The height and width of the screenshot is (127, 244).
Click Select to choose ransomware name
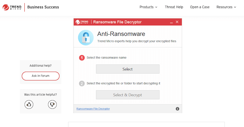(x=127, y=69)
